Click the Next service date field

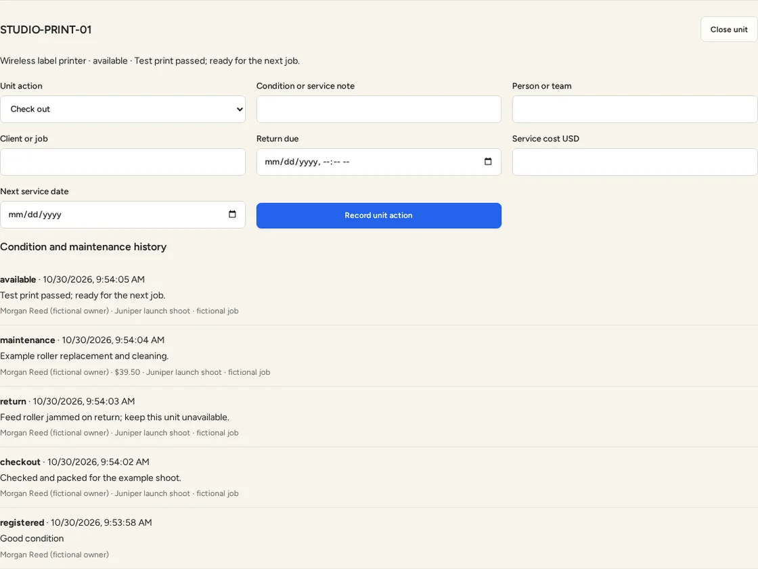click(x=122, y=214)
